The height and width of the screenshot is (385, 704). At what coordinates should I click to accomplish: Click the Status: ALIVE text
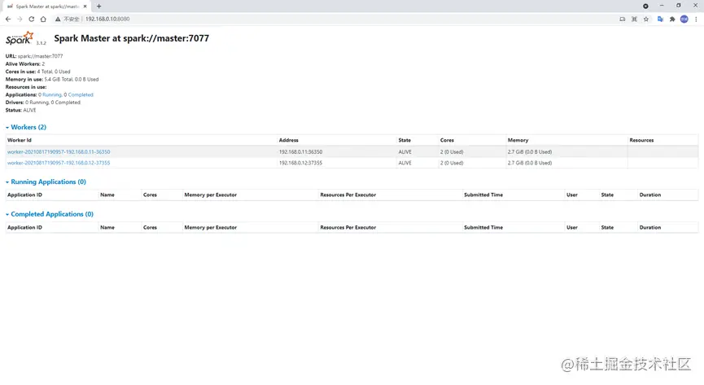point(20,110)
